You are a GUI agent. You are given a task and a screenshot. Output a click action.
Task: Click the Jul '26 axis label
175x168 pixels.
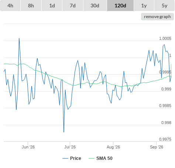click(x=70, y=147)
